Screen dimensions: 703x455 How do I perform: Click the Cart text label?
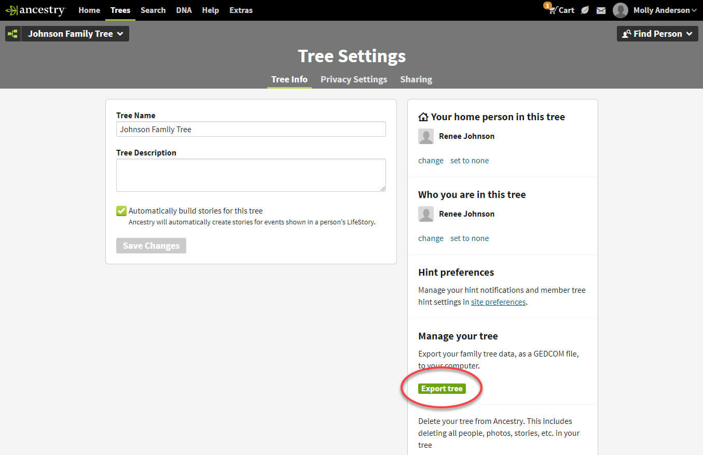pos(567,10)
